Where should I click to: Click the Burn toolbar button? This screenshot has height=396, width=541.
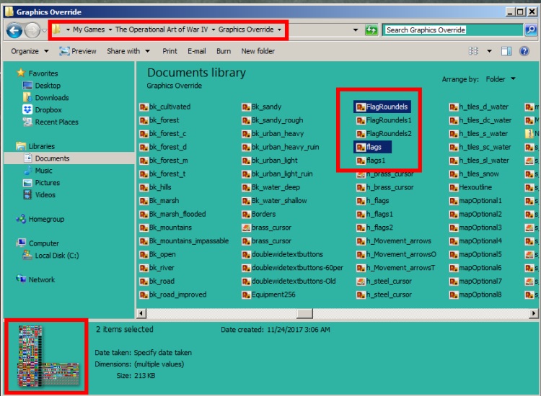click(x=224, y=51)
